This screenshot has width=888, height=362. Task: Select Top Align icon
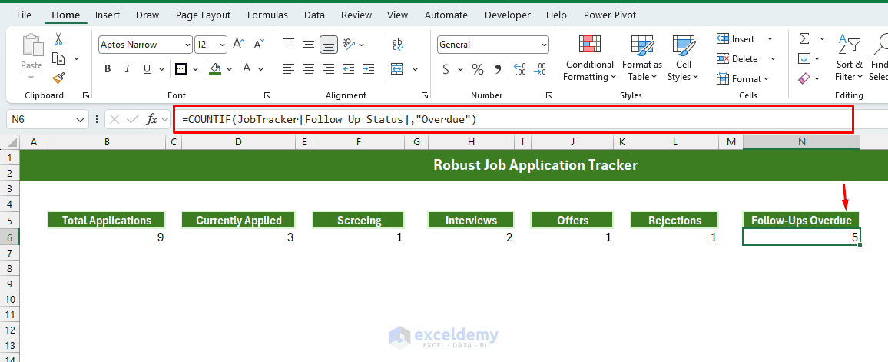[289, 44]
